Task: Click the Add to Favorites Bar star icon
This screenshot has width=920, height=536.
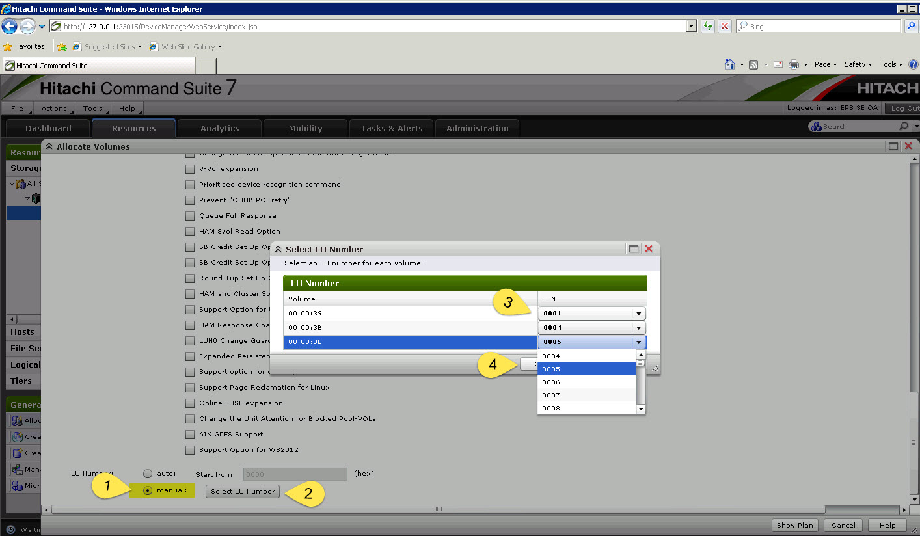Action: tap(62, 47)
